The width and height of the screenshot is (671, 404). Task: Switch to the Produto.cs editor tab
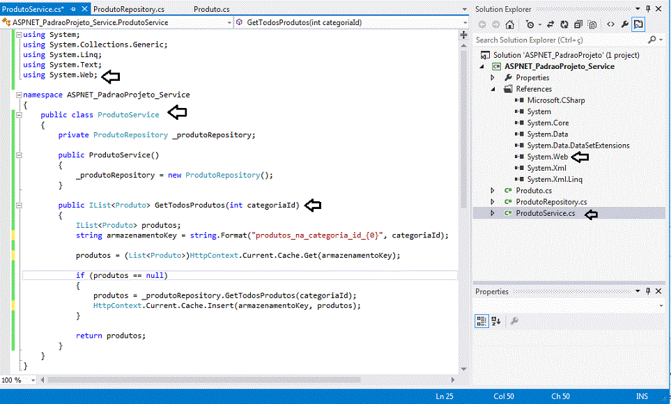211,9
